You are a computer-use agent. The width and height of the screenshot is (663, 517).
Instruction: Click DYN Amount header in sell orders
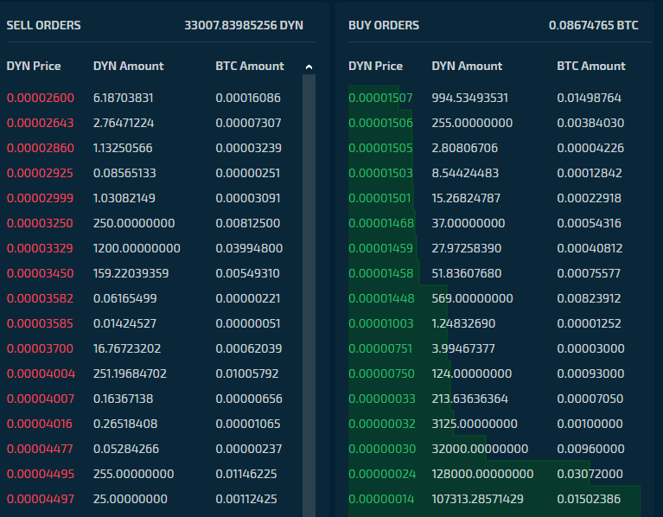(129, 66)
